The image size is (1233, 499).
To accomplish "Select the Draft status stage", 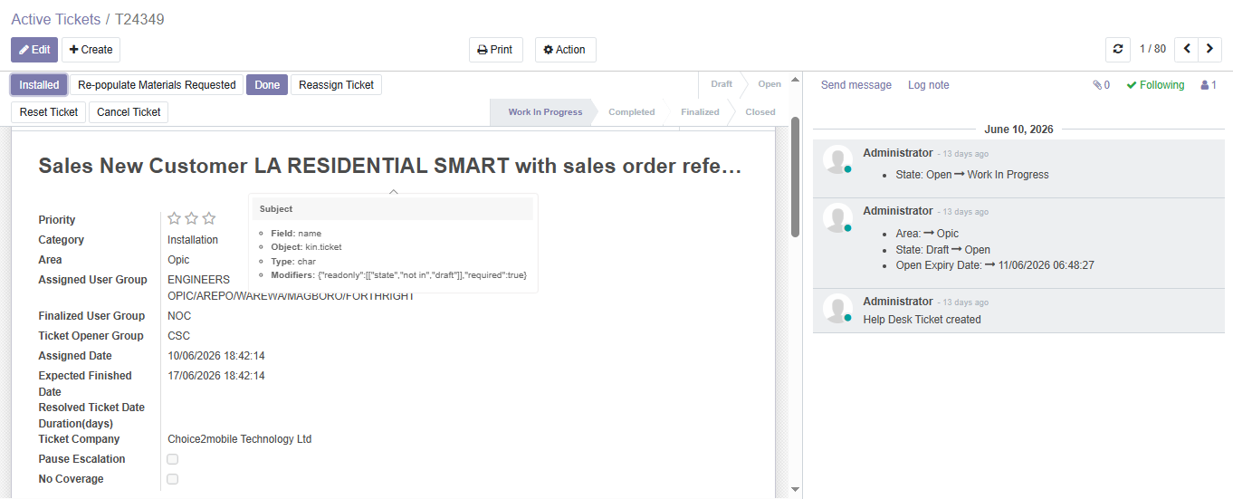I will click(722, 84).
